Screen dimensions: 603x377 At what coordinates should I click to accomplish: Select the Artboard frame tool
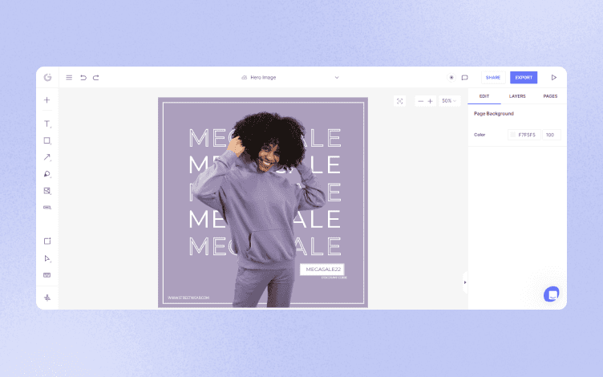pyautogui.click(x=47, y=241)
